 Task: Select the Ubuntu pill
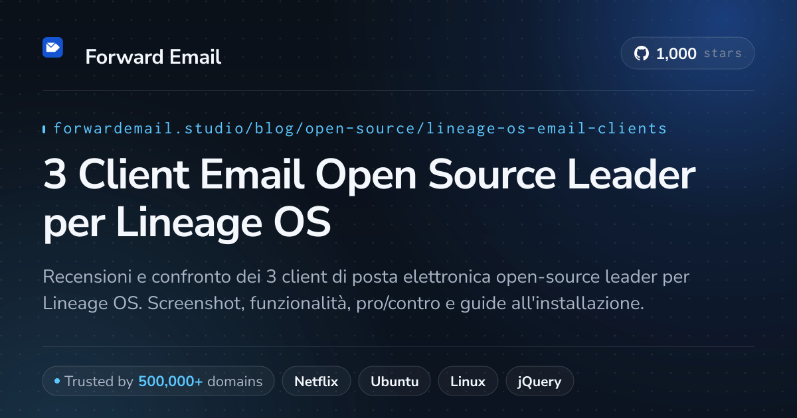(x=395, y=382)
